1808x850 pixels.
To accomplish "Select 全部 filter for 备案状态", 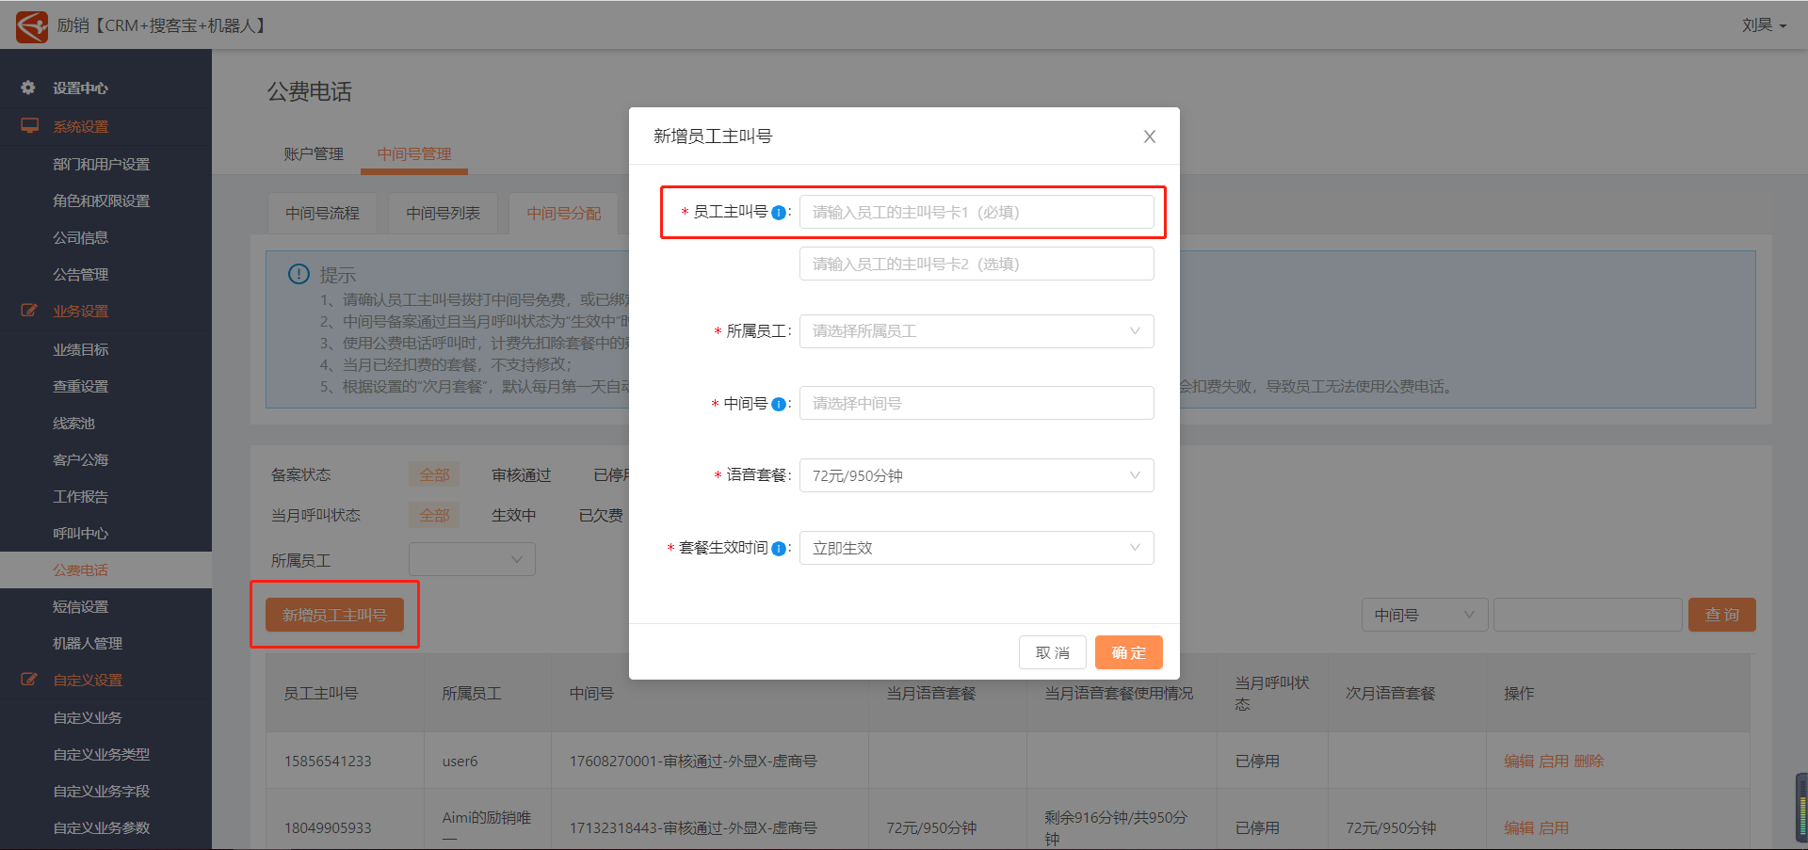I will click(434, 474).
